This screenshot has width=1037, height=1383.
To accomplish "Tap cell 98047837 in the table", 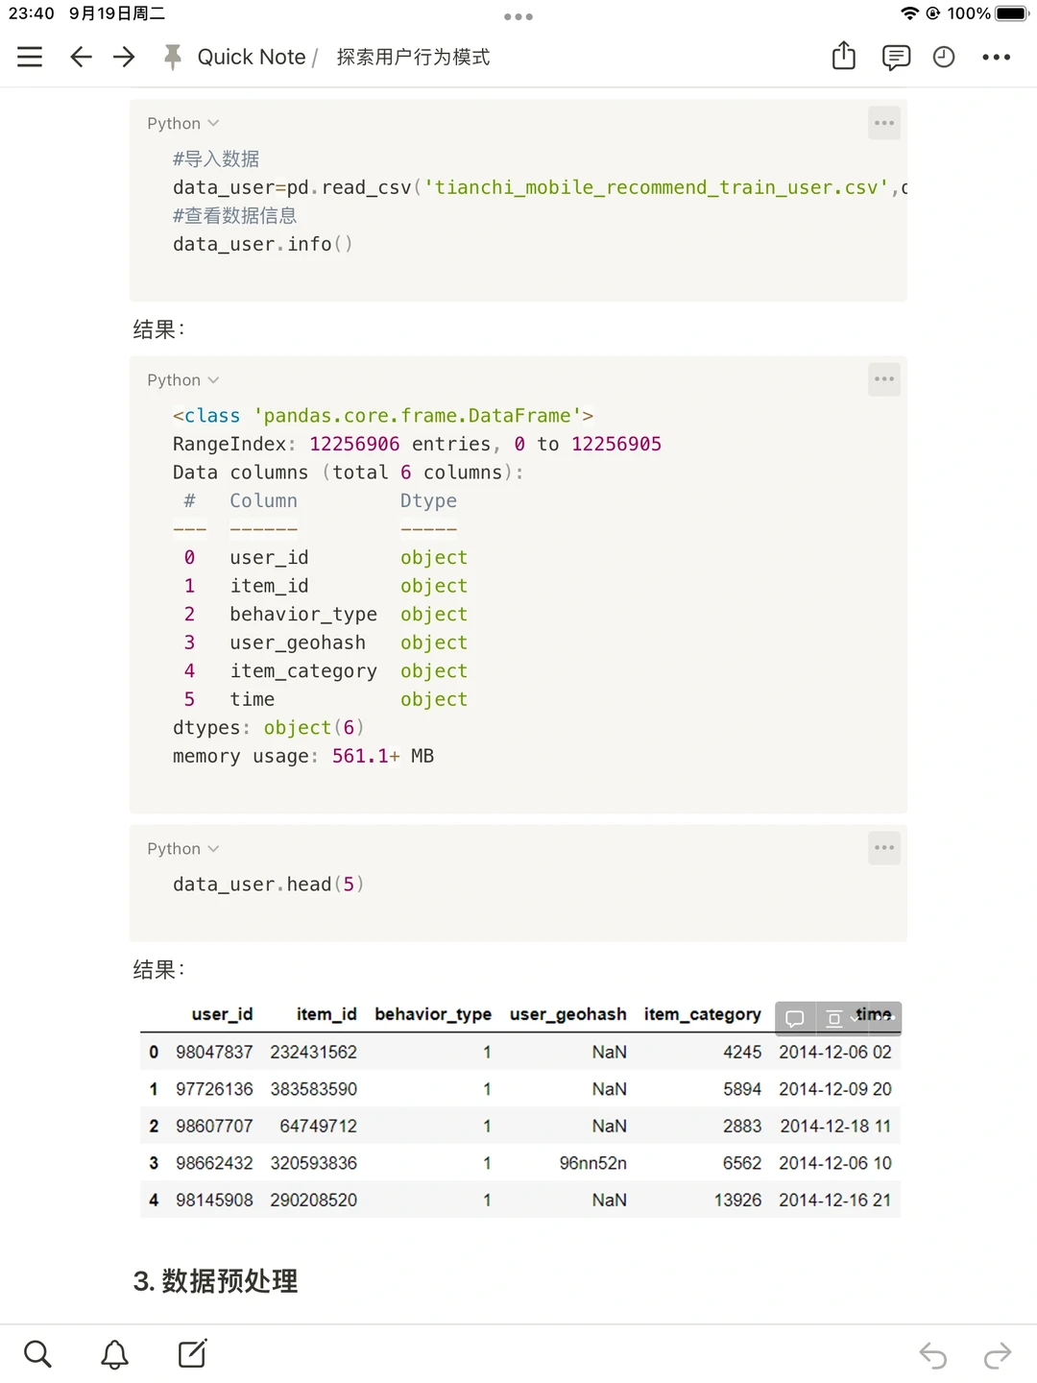I will pos(214,1053).
